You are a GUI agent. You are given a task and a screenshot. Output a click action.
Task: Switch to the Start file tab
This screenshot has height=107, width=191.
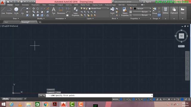(6, 22)
